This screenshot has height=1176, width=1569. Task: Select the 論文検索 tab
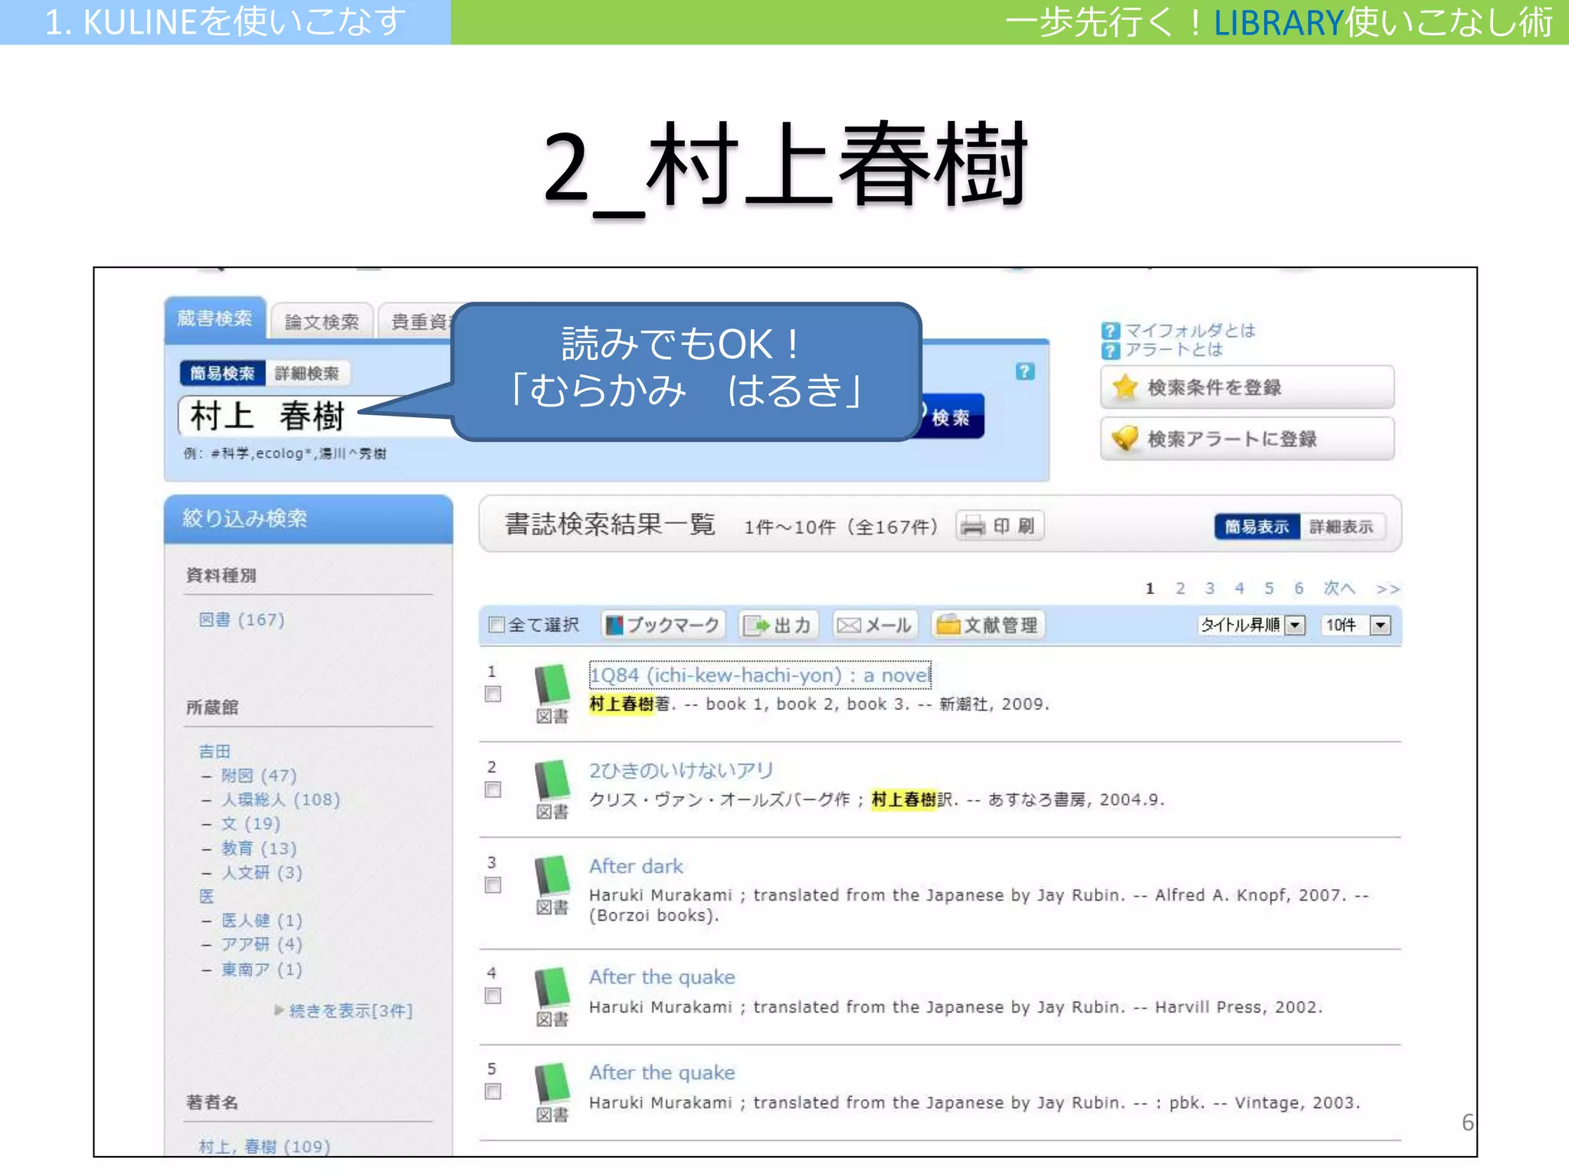coord(322,322)
